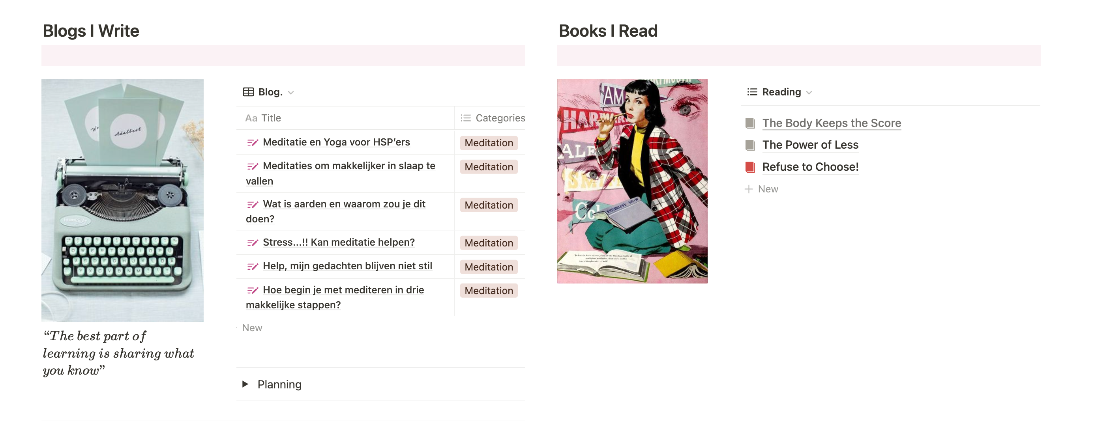This screenshot has width=1109, height=429.
Task: Click page icon of Meditatie en Yoga voor HSP'ers
Action: coord(253,142)
